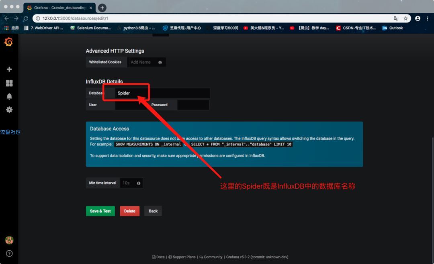Go back with the browser back arrow
Viewport: 434px width, 264px height.
7,18
